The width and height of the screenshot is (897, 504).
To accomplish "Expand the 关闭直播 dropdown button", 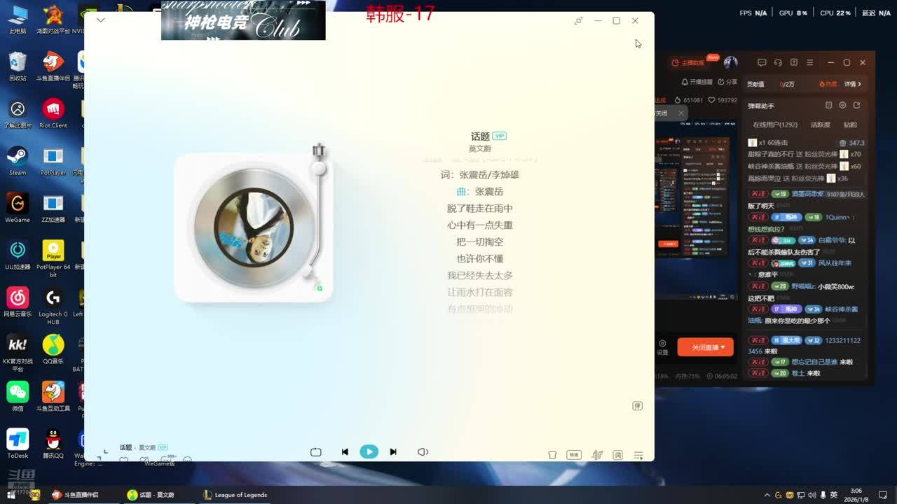I will point(706,347).
